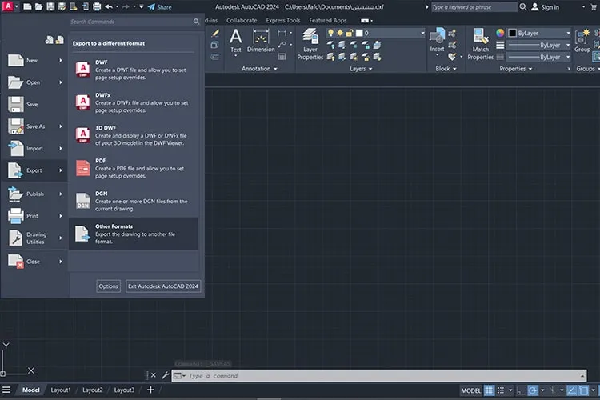The image size is (600, 400).
Task: Open the Publish menu entry
Action: click(35, 194)
